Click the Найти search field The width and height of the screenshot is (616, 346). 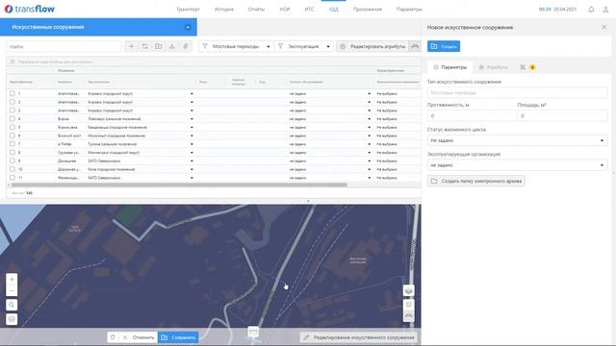coord(64,46)
